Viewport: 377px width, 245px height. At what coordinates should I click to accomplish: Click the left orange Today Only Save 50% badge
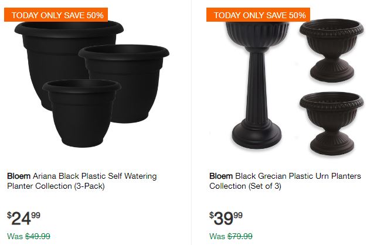pos(56,15)
